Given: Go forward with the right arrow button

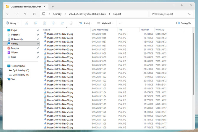Looking at the screenshot, I should [17, 14].
